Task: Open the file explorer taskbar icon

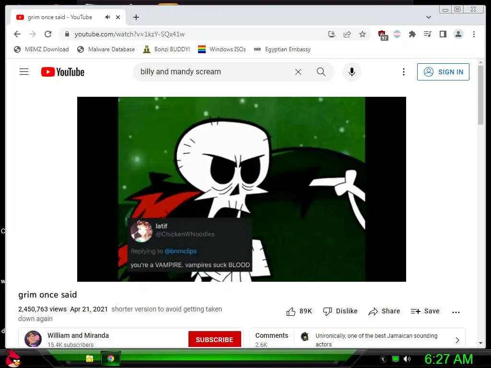Action: click(x=90, y=358)
